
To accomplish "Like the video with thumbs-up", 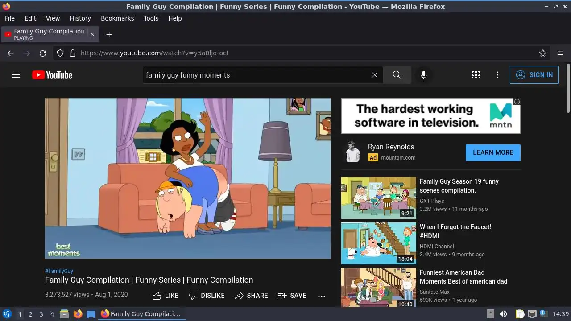I will (166, 296).
